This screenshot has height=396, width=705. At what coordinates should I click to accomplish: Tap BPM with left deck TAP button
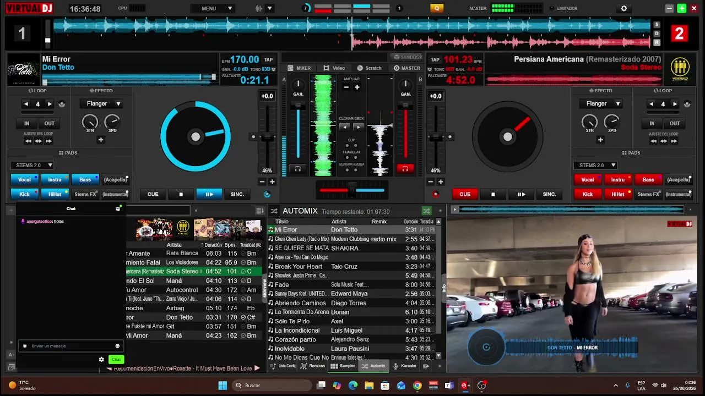click(268, 59)
